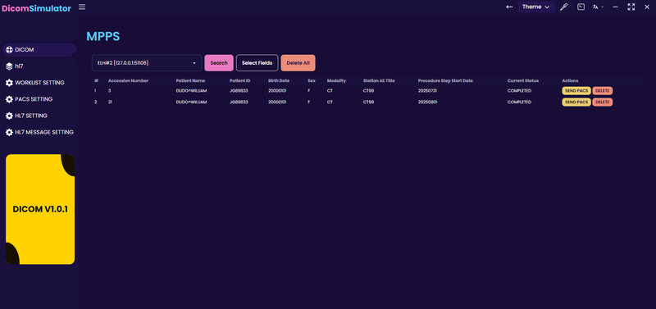The image size is (656, 309).
Task: Expand the ELH#2 server dropdown
Action: pos(147,63)
